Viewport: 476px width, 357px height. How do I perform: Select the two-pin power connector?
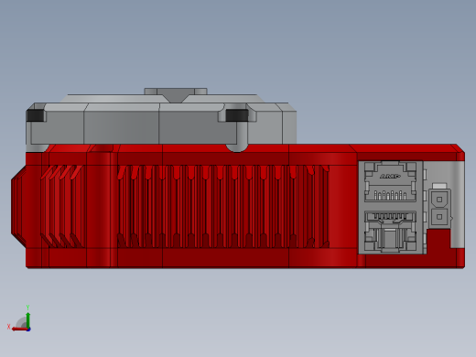(439, 208)
